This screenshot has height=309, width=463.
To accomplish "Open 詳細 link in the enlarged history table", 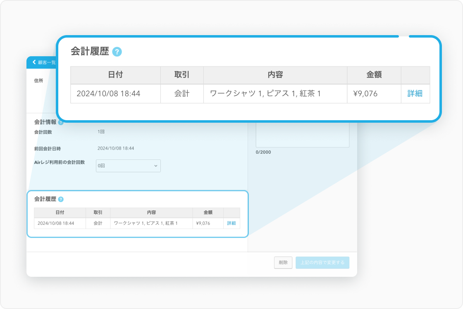I will pyautogui.click(x=415, y=93).
